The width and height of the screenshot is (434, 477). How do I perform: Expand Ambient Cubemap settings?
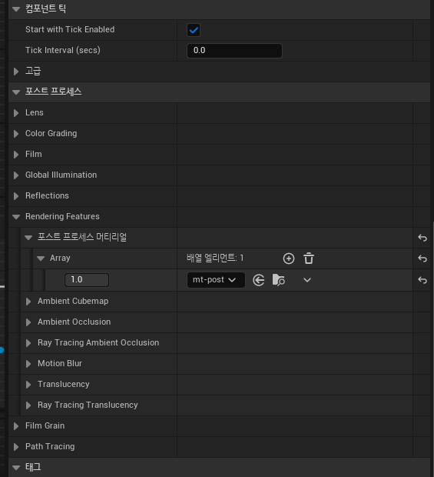coord(28,302)
